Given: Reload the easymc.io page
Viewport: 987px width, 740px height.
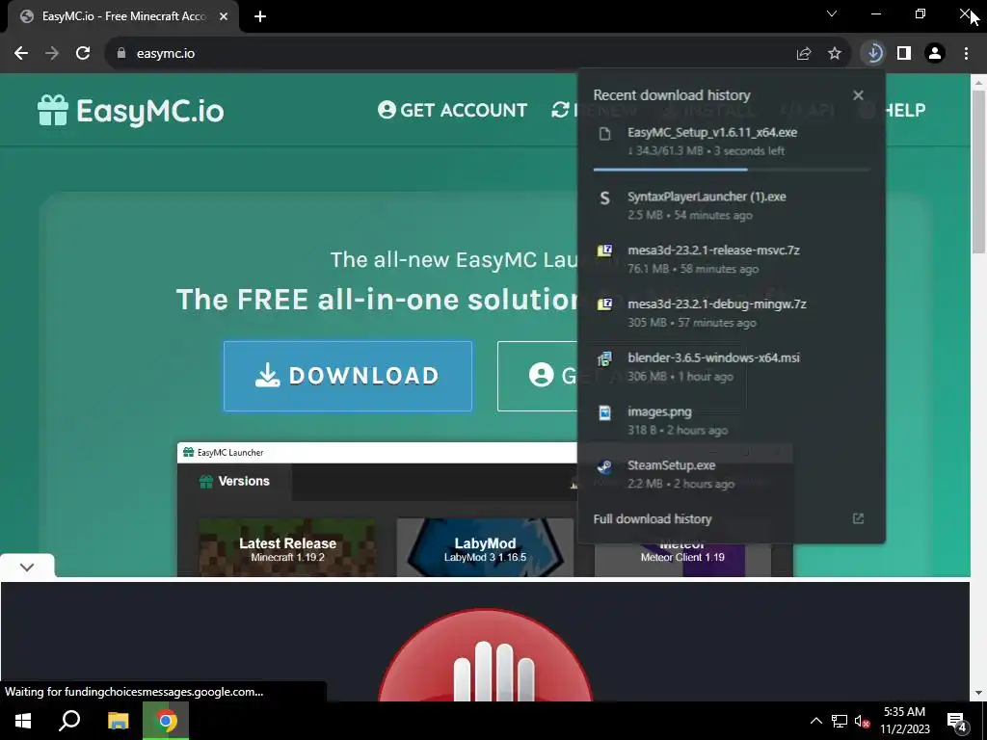Looking at the screenshot, I should 83,54.
